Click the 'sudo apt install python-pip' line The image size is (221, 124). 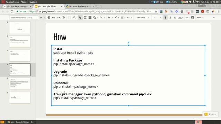coord(73,53)
